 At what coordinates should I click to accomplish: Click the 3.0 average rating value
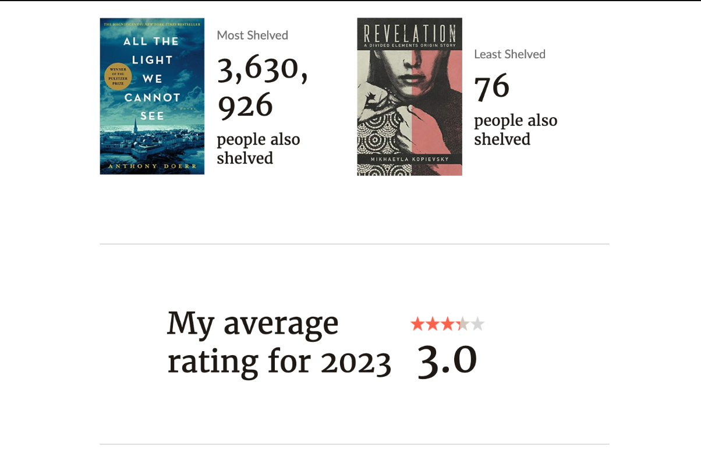447,360
